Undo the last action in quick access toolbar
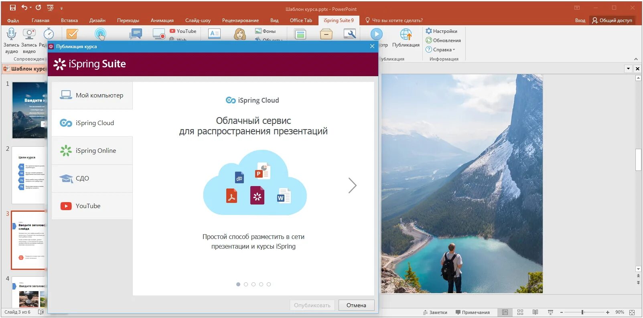The height and width of the screenshot is (318, 643). click(24, 8)
